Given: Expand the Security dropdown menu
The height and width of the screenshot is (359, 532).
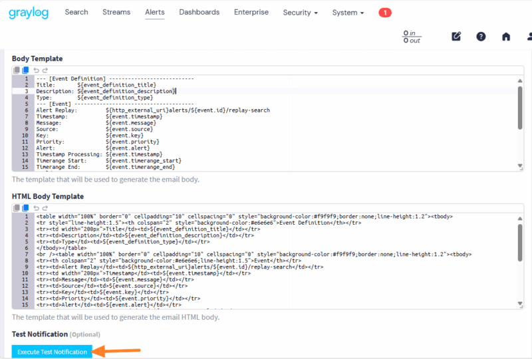Looking at the screenshot, I should 301,13.
